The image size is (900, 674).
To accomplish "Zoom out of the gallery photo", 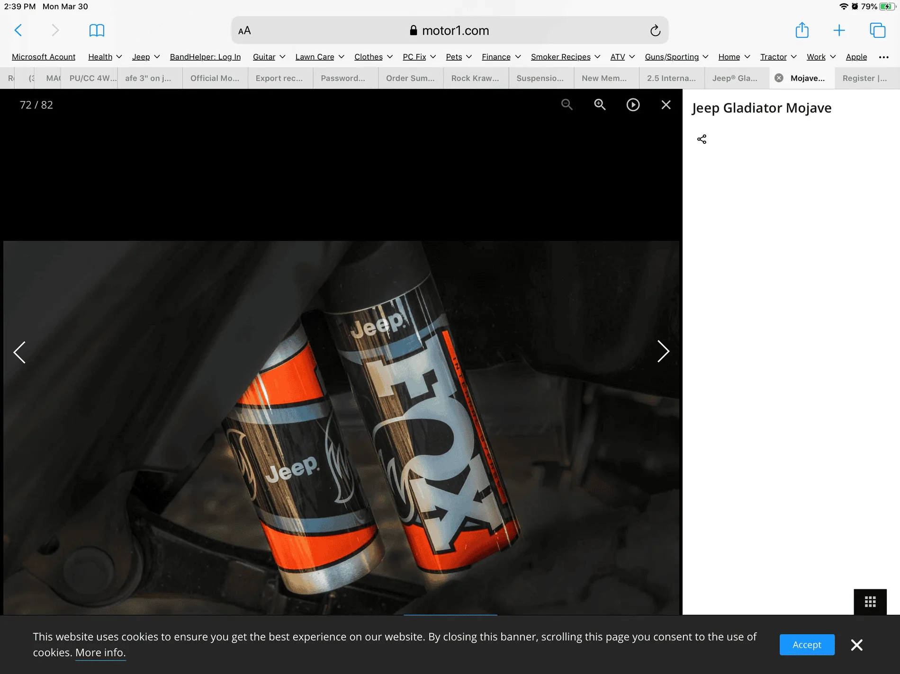I will pos(567,105).
